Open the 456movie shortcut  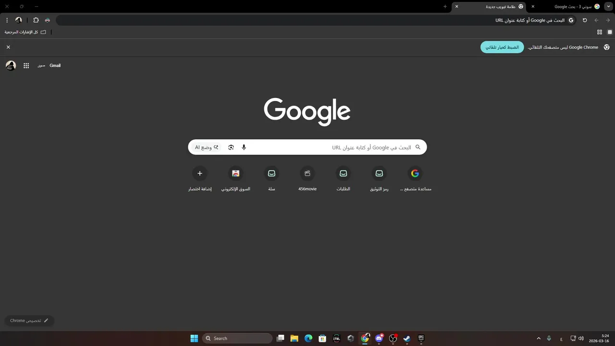307,179
